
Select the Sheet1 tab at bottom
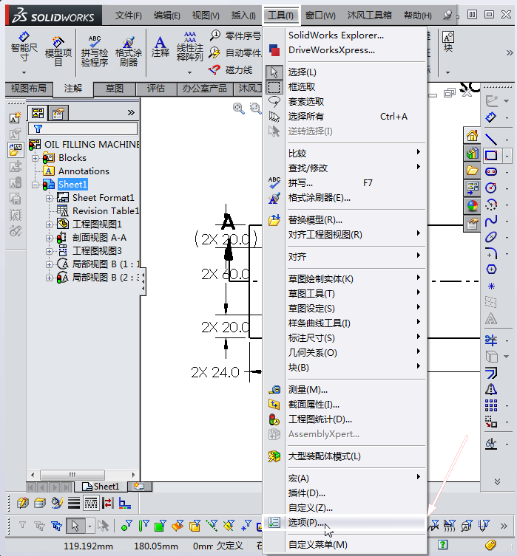pyautogui.click(x=101, y=487)
